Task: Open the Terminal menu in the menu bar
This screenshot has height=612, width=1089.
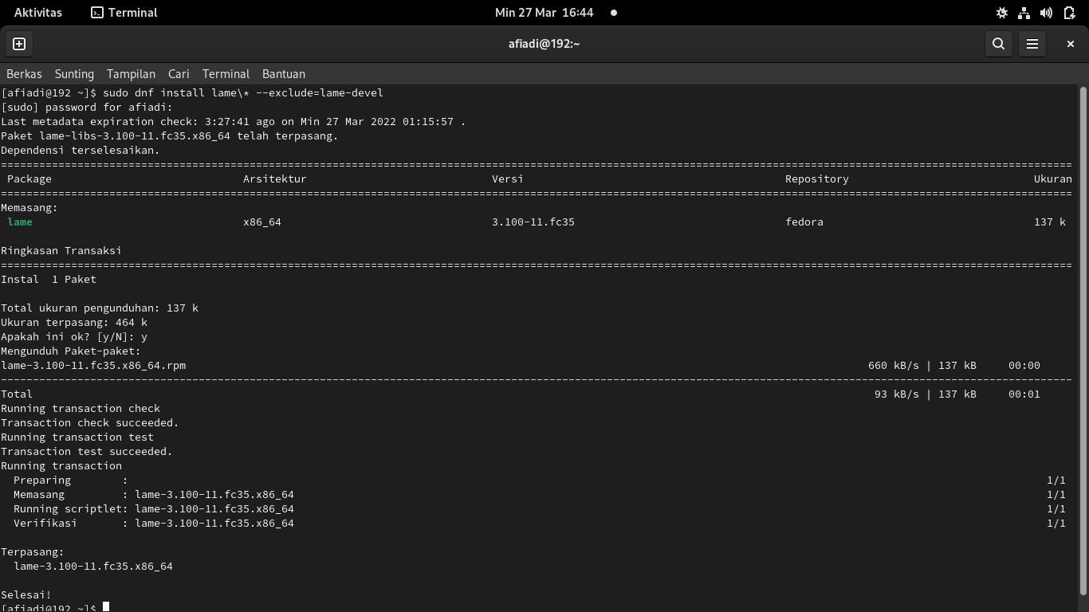Action: 226,73
